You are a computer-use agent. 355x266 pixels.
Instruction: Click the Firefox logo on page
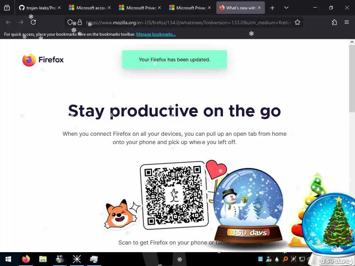(x=43, y=60)
